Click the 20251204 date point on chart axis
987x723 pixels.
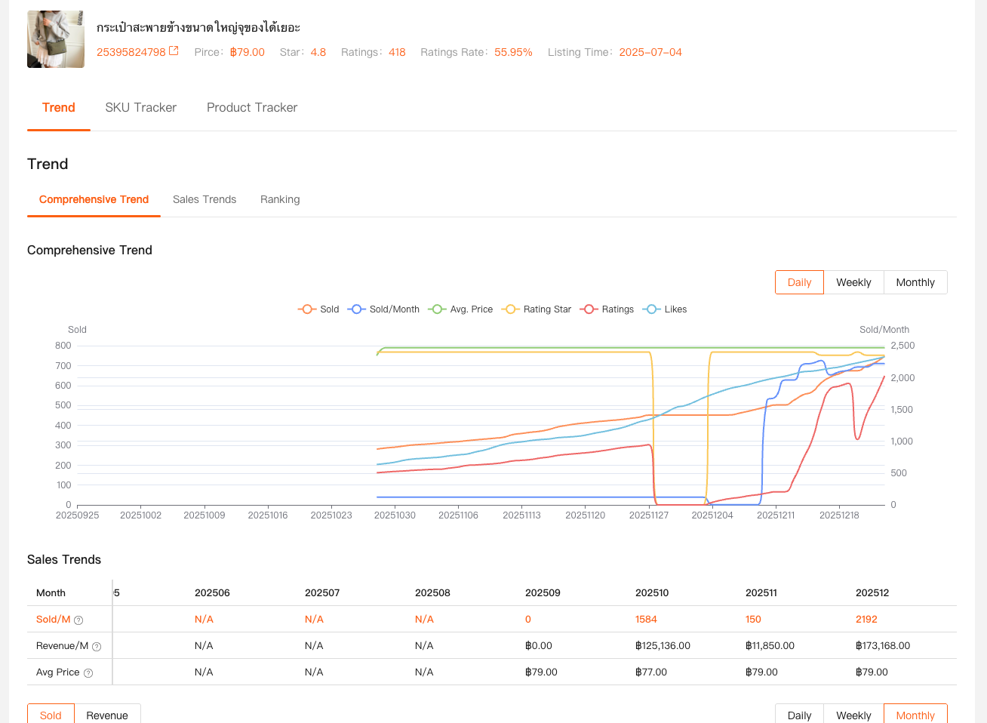coord(712,515)
